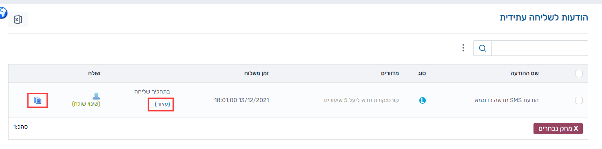Duplicate the message using the copy icon
Viewport: 602px width, 149px height.
pyautogui.click(x=38, y=100)
